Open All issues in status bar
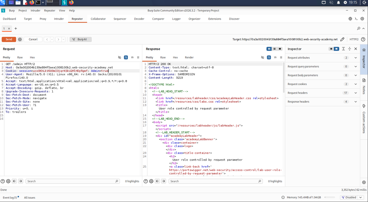Image resolution: width=368 pixels, height=202 pixels. tap(30, 197)
